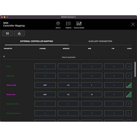
Task: Open Expression message dropdown
Action: [x=68, y=76]
